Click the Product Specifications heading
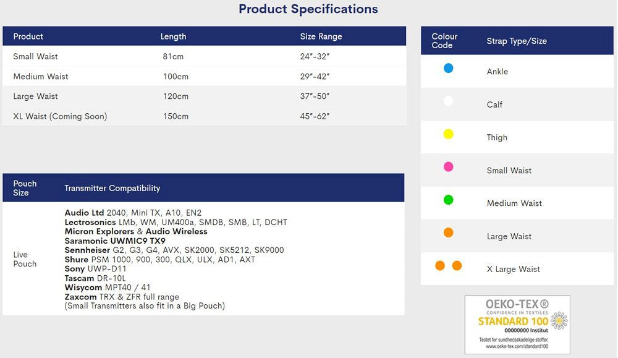618x358 pixels. 308,9
